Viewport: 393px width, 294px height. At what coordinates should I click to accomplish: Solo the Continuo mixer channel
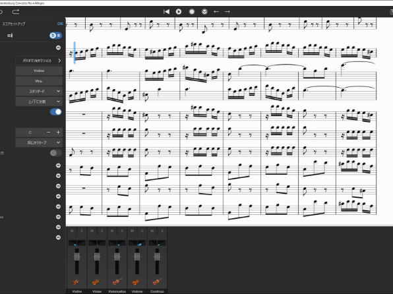coord(162,231)
